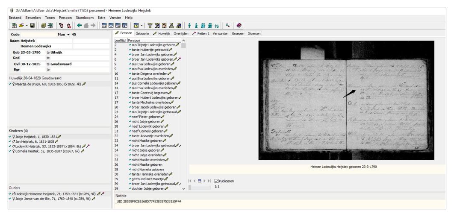
Task: Click the green back arrow icon
Action: 80,25
